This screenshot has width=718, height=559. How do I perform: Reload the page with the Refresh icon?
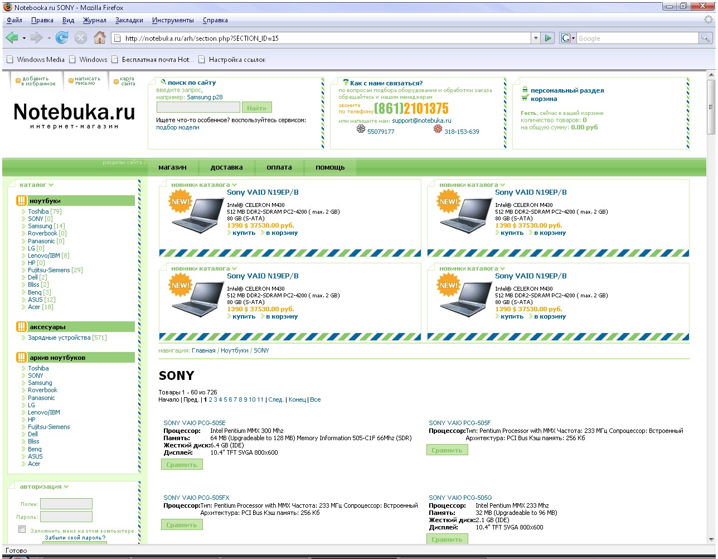(x=62, y=38)
